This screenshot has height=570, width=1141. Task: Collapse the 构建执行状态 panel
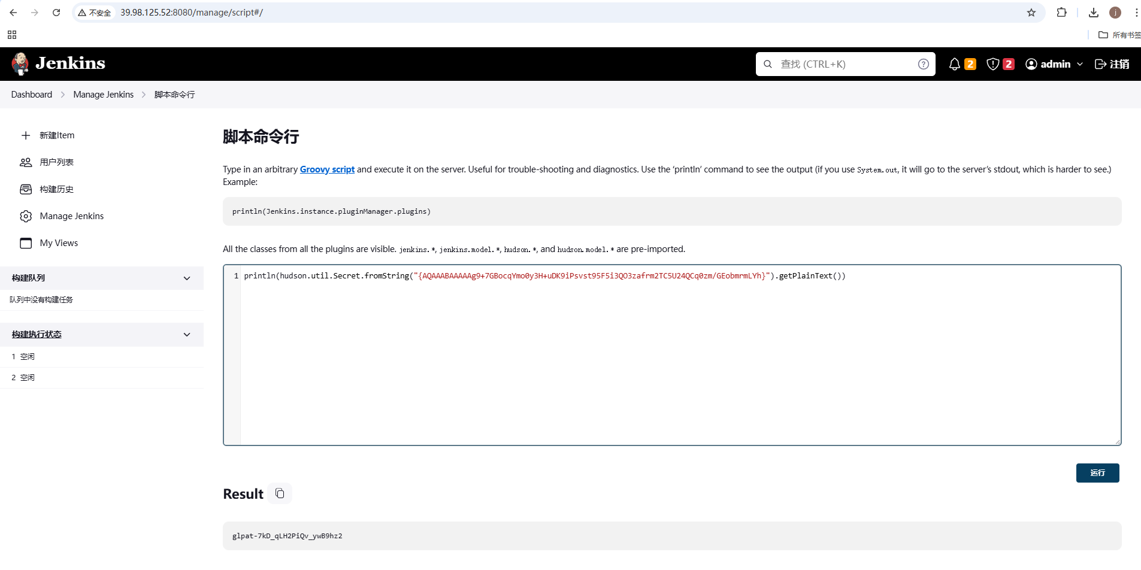187,335
